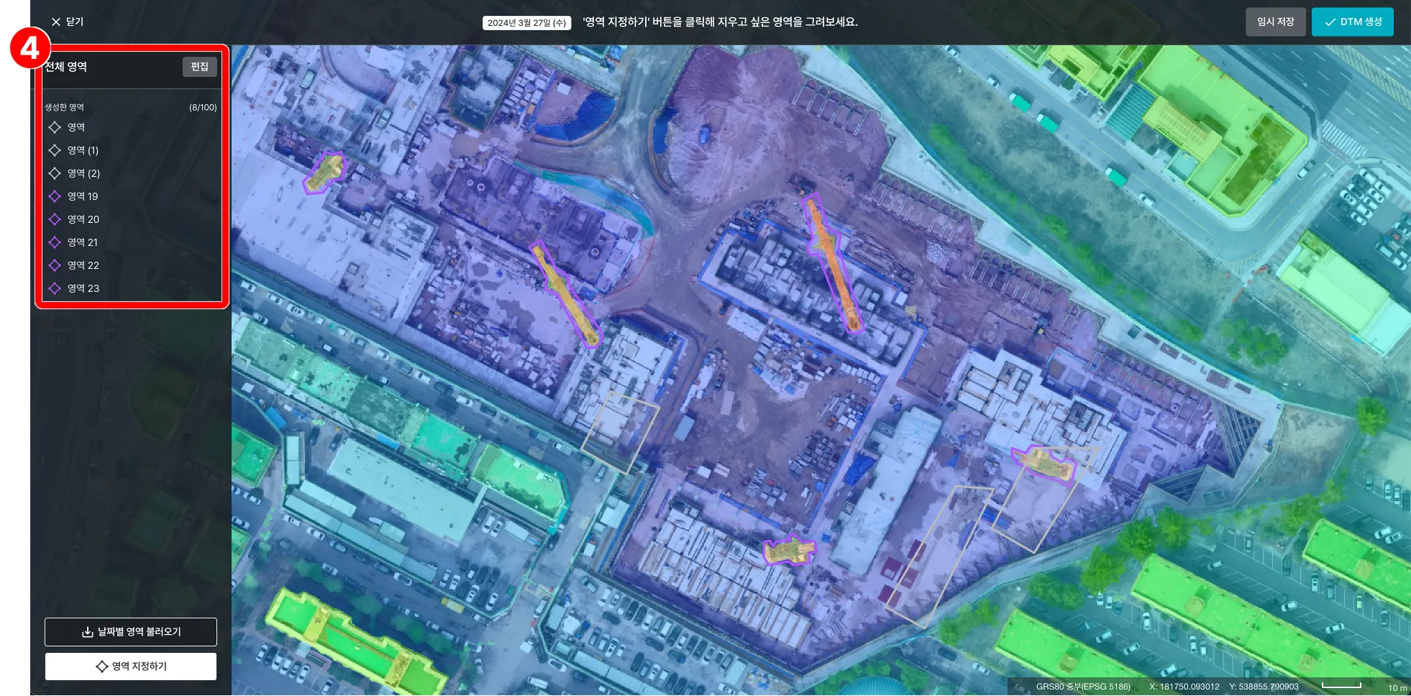Click the small orange polygon at top-left of map
This screenshot has width=1411, height=696.
[325, 173]
